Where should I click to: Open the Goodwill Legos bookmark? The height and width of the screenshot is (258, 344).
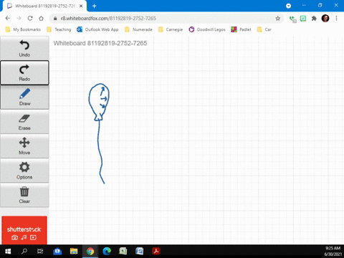coord(207,29)
